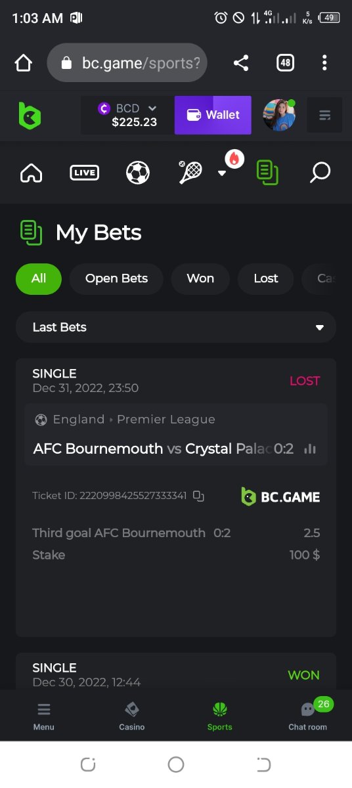Tap the share icon in address bar

pyautogui.click(x=241, y=63)
